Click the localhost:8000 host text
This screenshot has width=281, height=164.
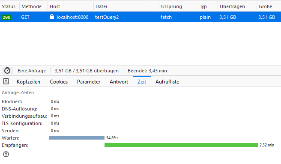point(72,17)
